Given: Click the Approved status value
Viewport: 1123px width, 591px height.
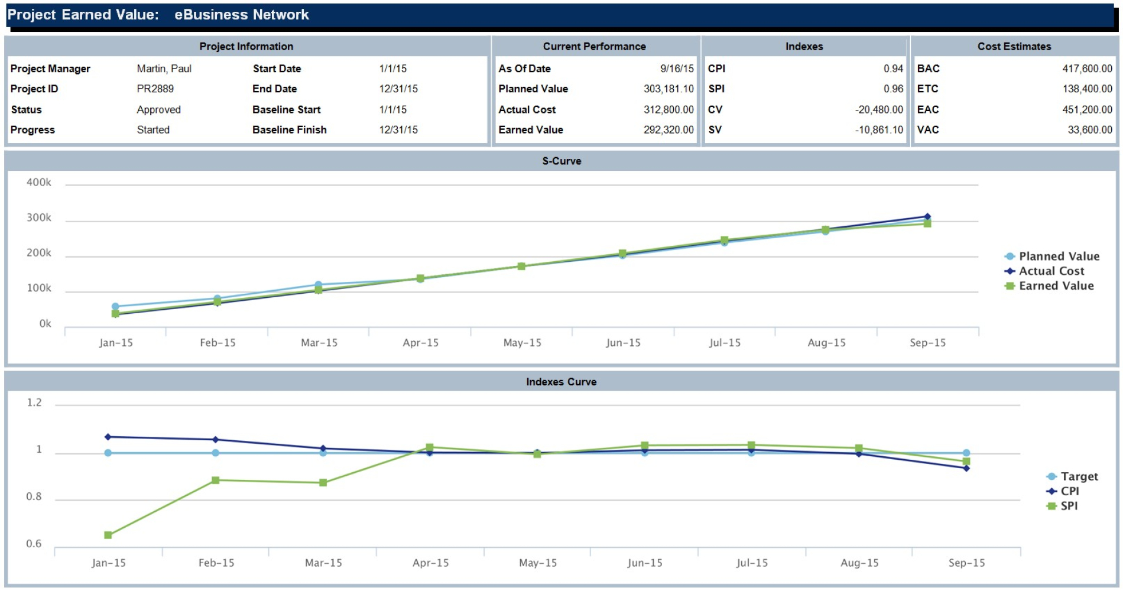Looking at the screenshot, I should [x=159, y=110].
